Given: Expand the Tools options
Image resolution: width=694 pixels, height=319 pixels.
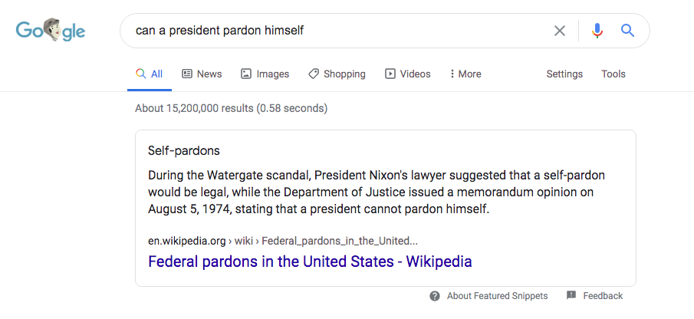Looking at the screenshot, I should click(x=613, y=74).
